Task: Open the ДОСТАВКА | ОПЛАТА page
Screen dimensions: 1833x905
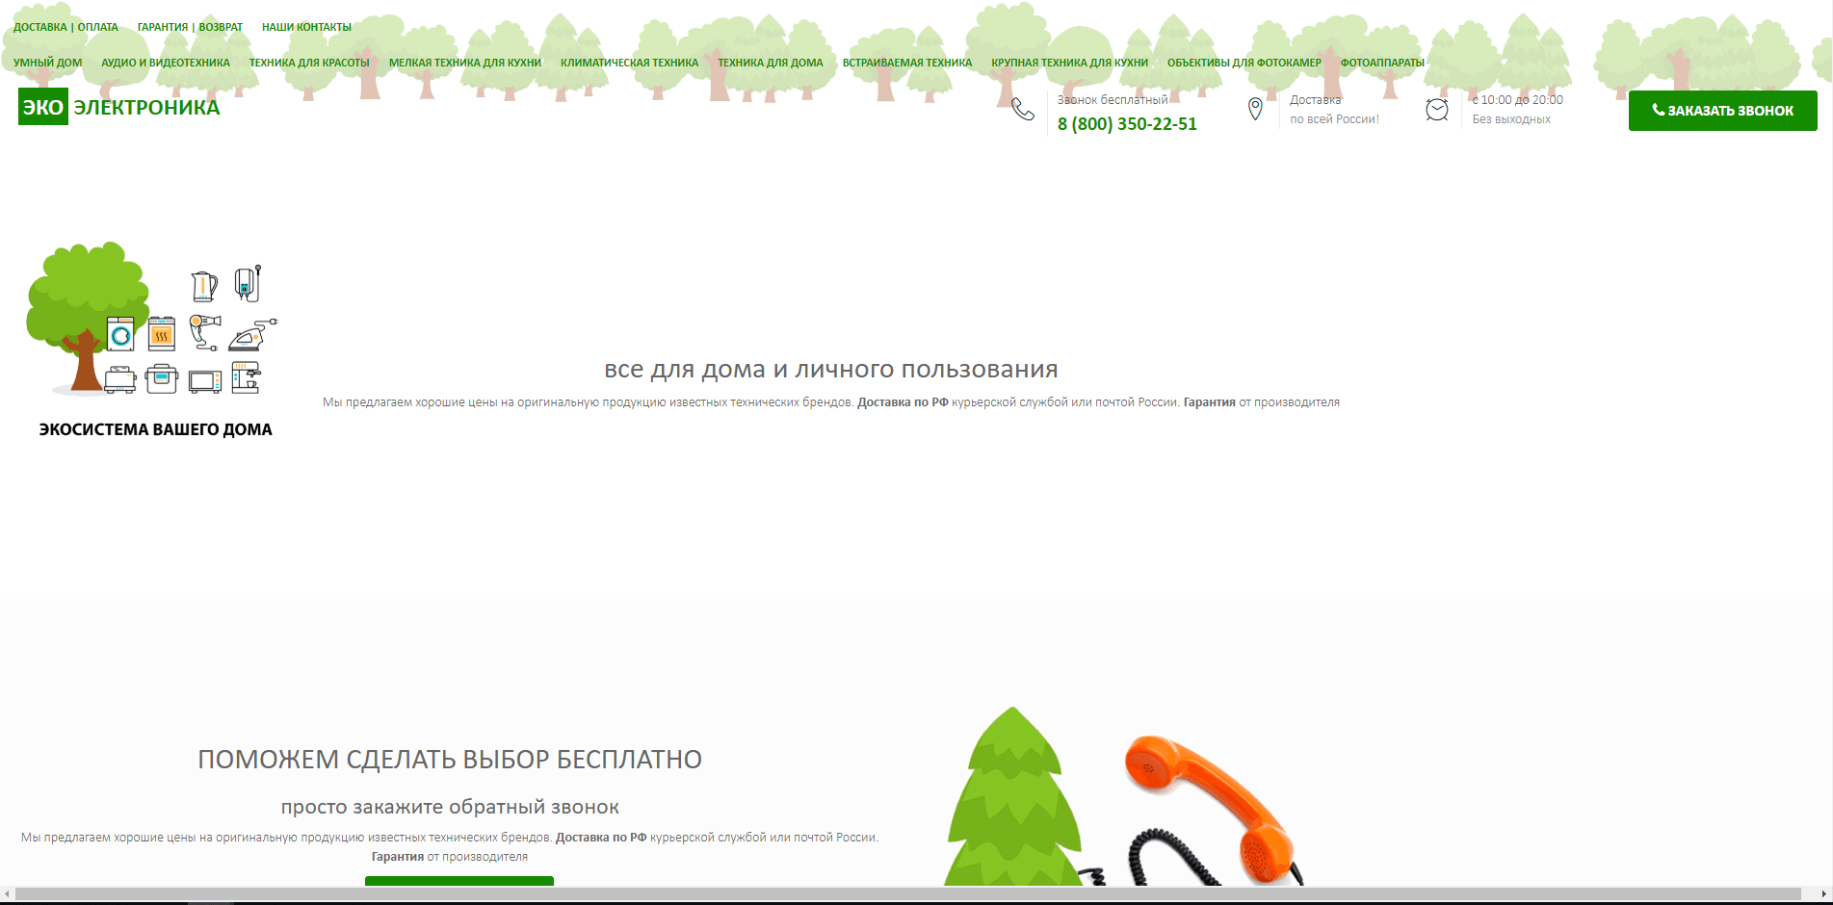Action: (x=65, y=27)
